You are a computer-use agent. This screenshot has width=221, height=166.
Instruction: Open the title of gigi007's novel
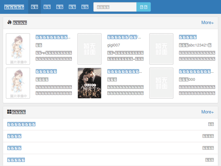tap(124, 37)
